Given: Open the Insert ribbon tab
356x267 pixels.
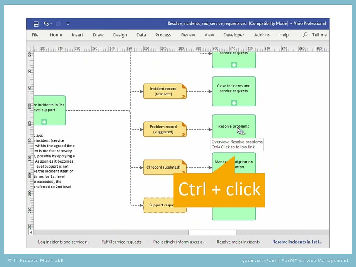Looking at the screenshot, I should (78, 35).
